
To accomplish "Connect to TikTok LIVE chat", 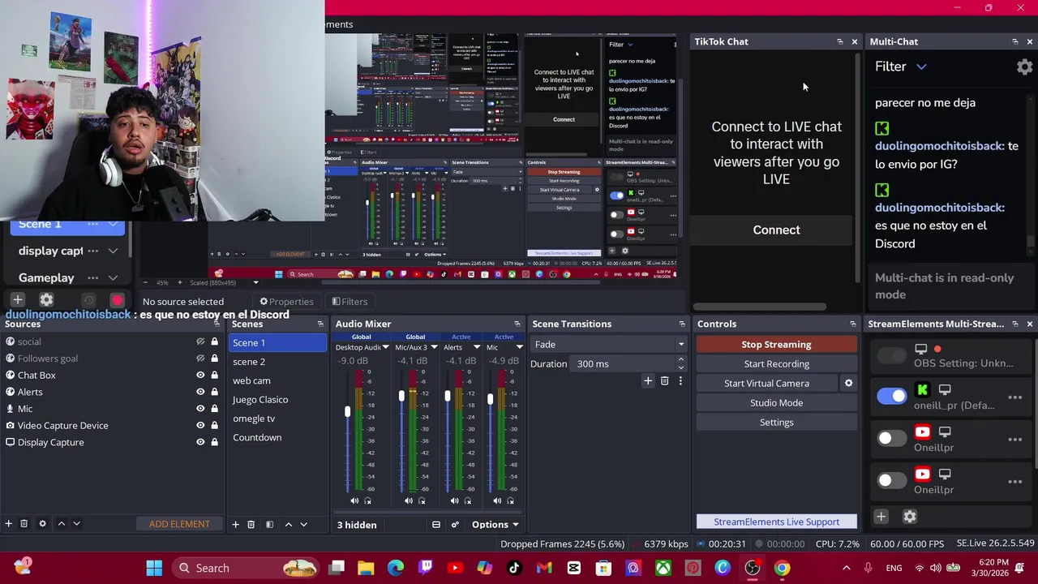I will (x=776, y=230).
